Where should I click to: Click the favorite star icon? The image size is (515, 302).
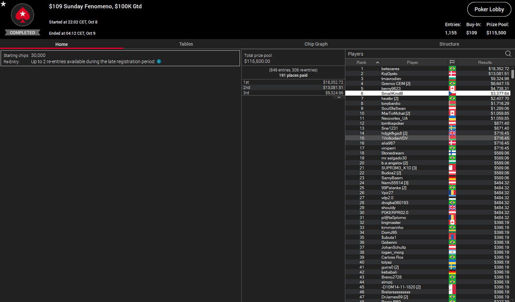click(3, 4)
